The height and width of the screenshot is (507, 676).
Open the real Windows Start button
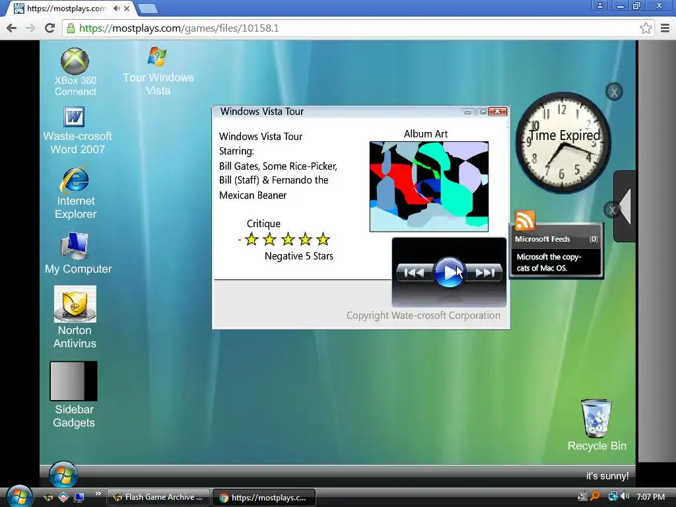18,496
